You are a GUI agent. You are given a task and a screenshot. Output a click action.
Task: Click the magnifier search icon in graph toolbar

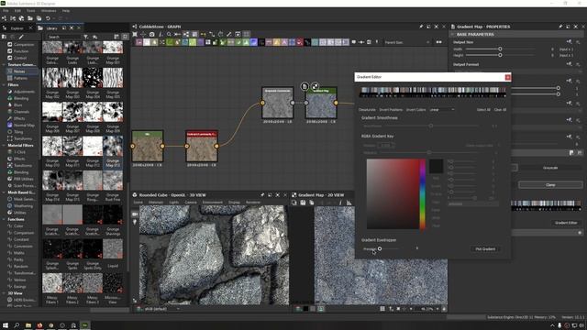pyautogui.click(x=169, y=34)
